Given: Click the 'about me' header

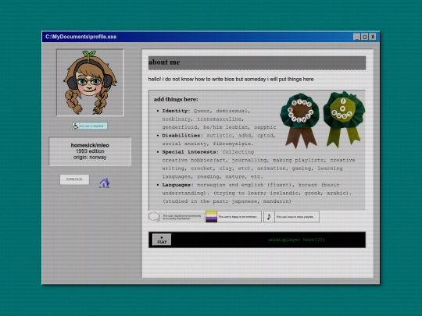Looking at the screenshot, I should 257,62.
